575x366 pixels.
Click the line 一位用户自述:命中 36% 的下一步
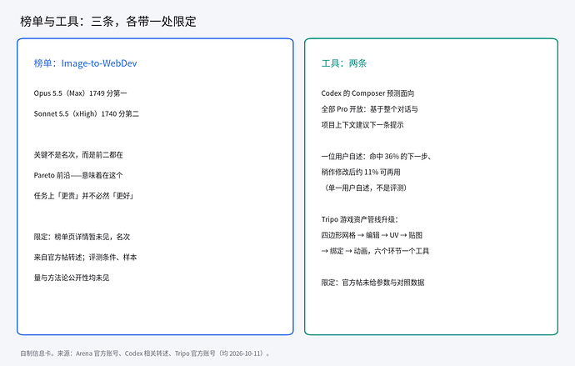[x=377, y=157]
